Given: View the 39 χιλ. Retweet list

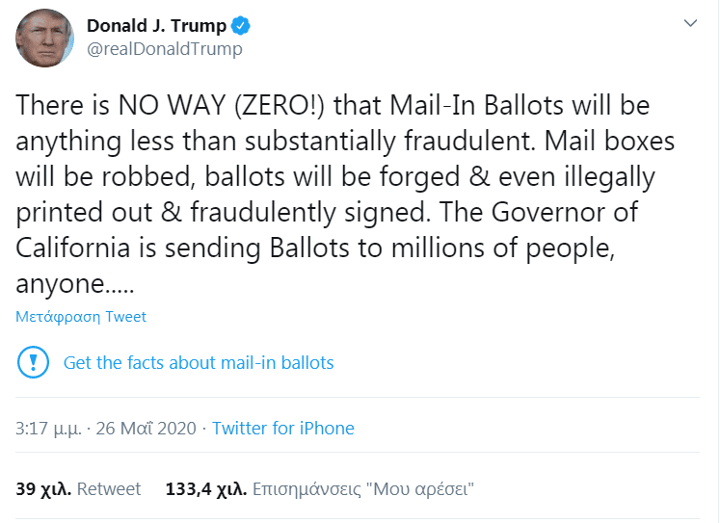Looking at the screenshot, I should (x=78, y=489).
